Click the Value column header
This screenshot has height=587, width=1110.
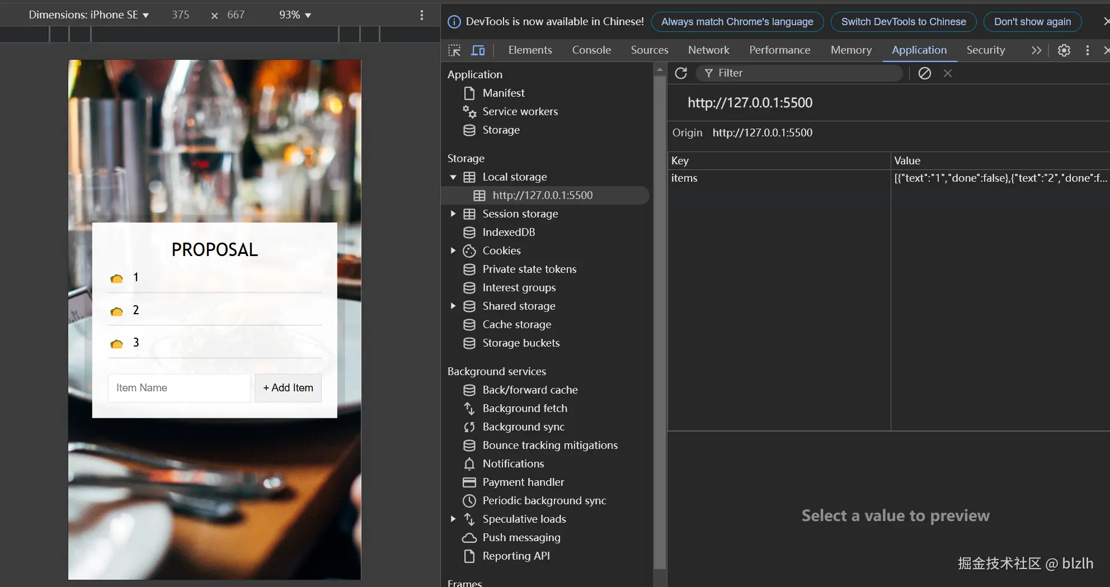tap(1000, 161)
